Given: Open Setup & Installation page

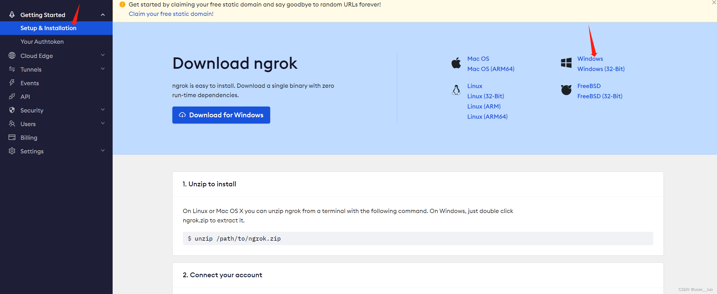Looking at the screenshot, I should (56, 28).
